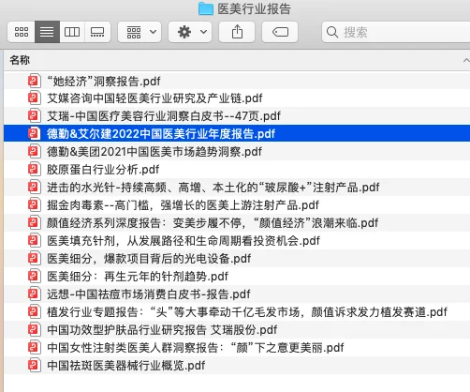The height and width of the screenshot is (392, 470).
Task: Click PDF icon of 爆款项目背后的光电设备 file
Action: point(34,258)
